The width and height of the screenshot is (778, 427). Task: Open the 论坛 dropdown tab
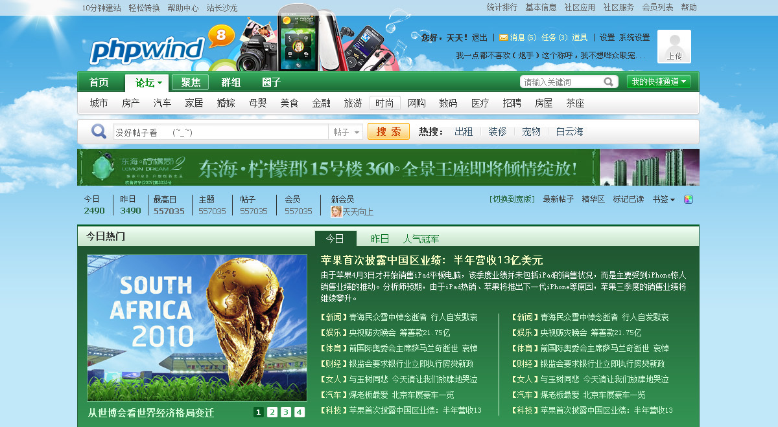[x=148, y=82]
